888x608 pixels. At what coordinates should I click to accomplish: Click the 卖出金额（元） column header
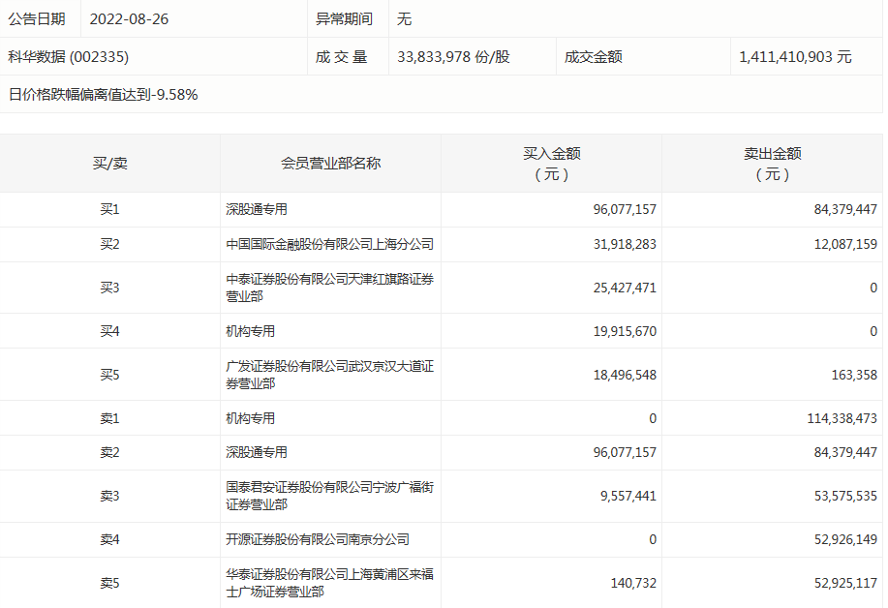coord(772,164)
